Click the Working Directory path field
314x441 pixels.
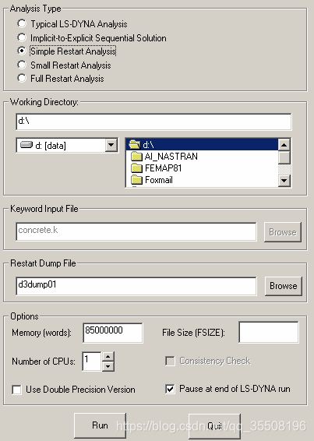153,122
